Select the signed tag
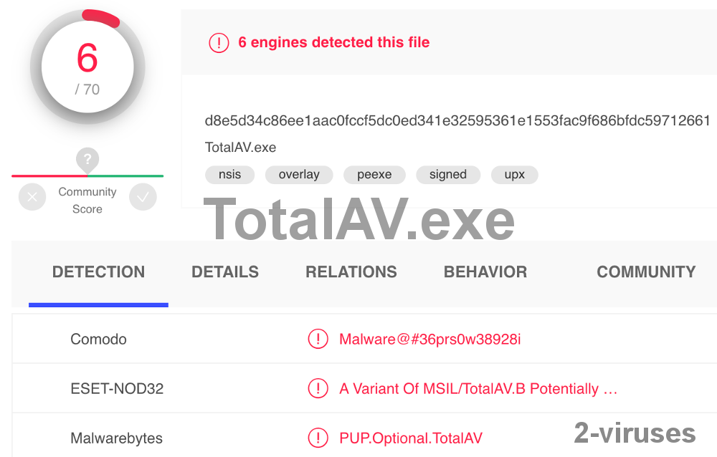 point(447,175)
